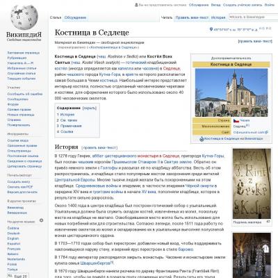
Task: Open the English language version link
Action: (13, 238)
